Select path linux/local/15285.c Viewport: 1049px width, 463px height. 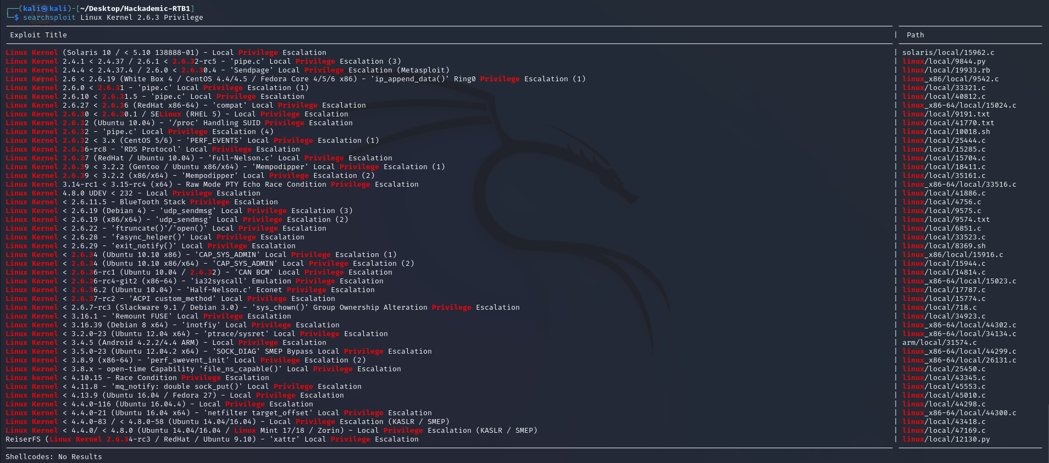click(x=944, y=149)
